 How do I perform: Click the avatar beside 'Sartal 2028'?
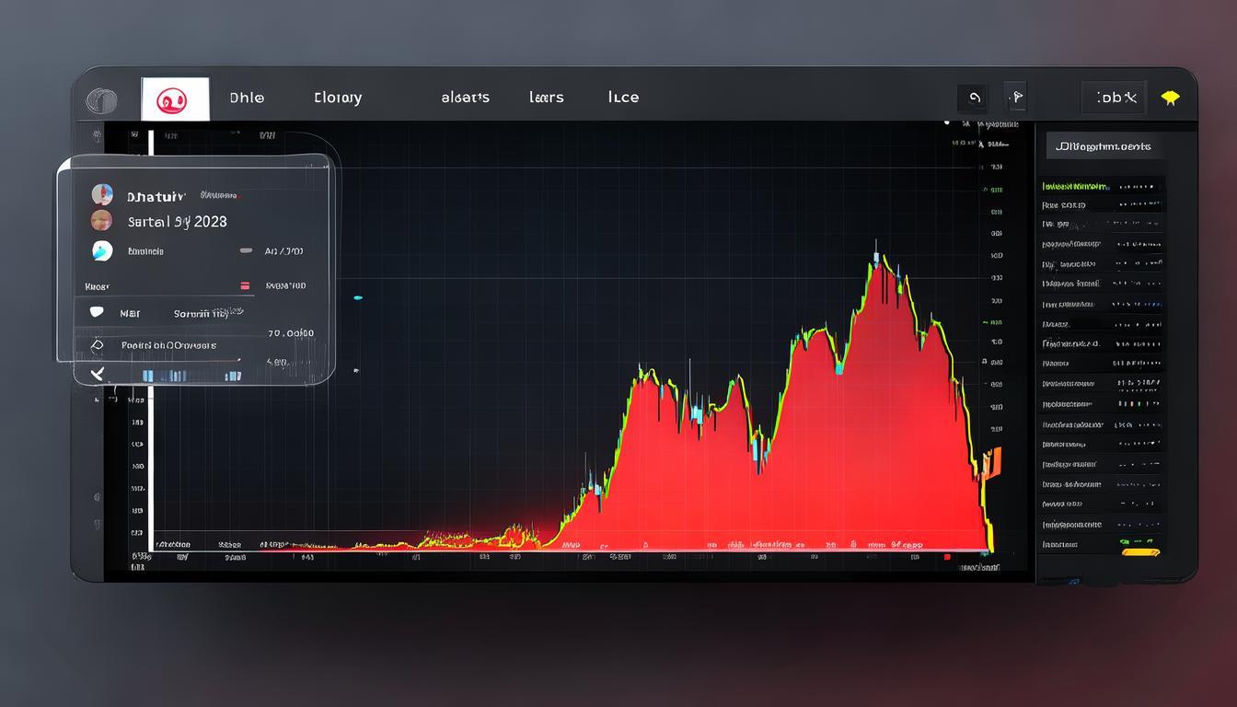(x=101, y=221)
